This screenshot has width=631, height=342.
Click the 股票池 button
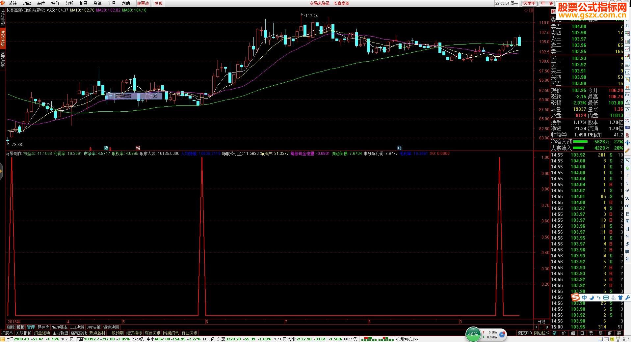[x=143, y=3]
